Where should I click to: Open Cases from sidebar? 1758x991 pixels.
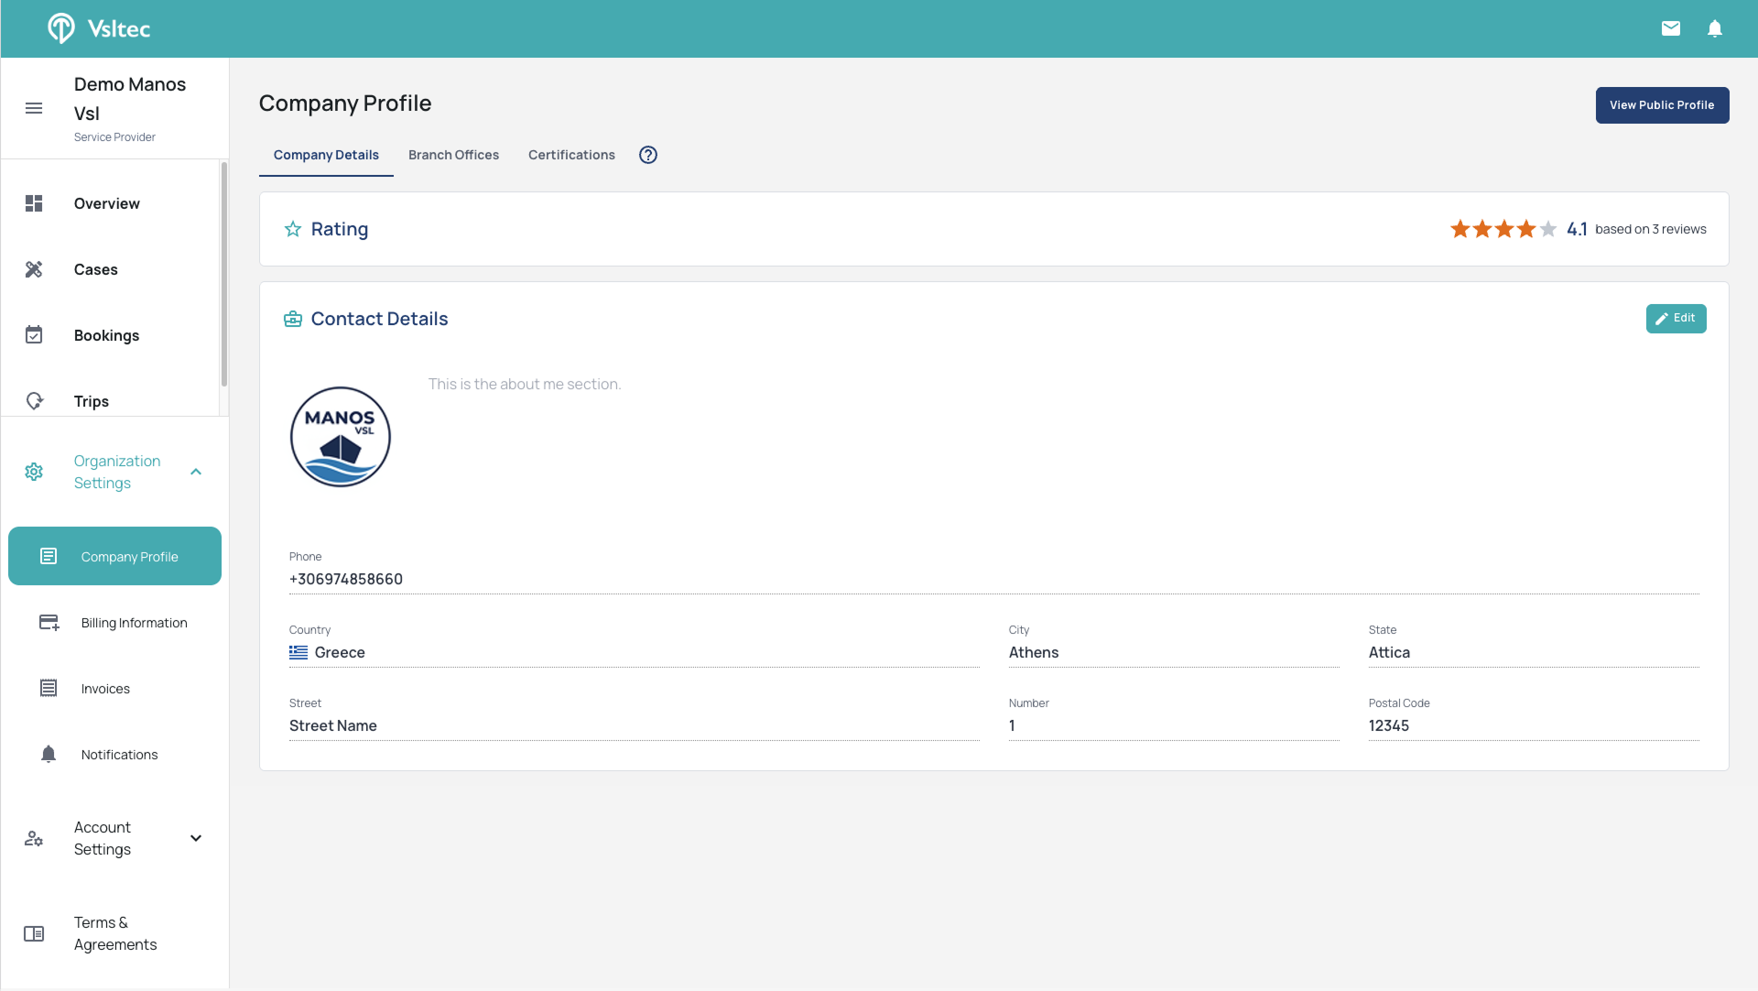click(95, 269)
